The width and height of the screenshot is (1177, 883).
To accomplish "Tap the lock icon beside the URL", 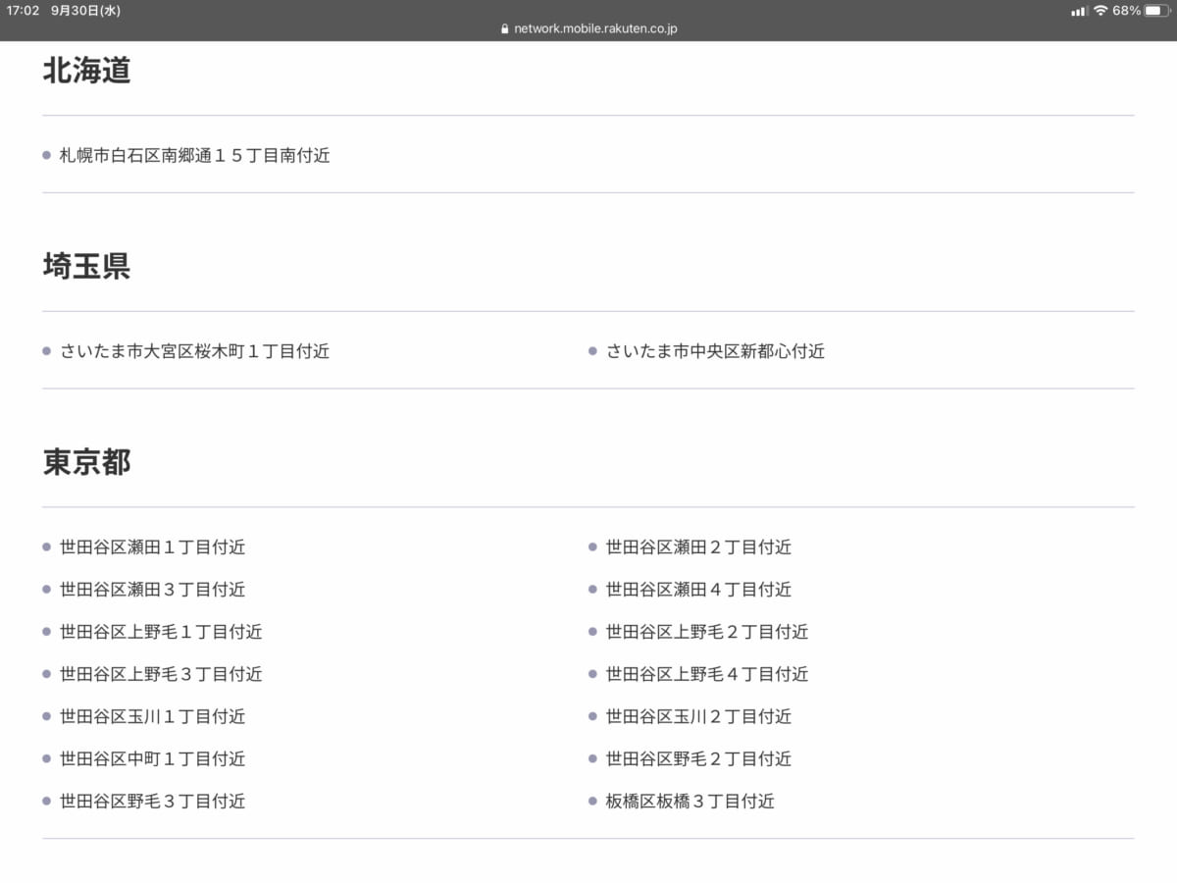I will (x=505, y=29).
